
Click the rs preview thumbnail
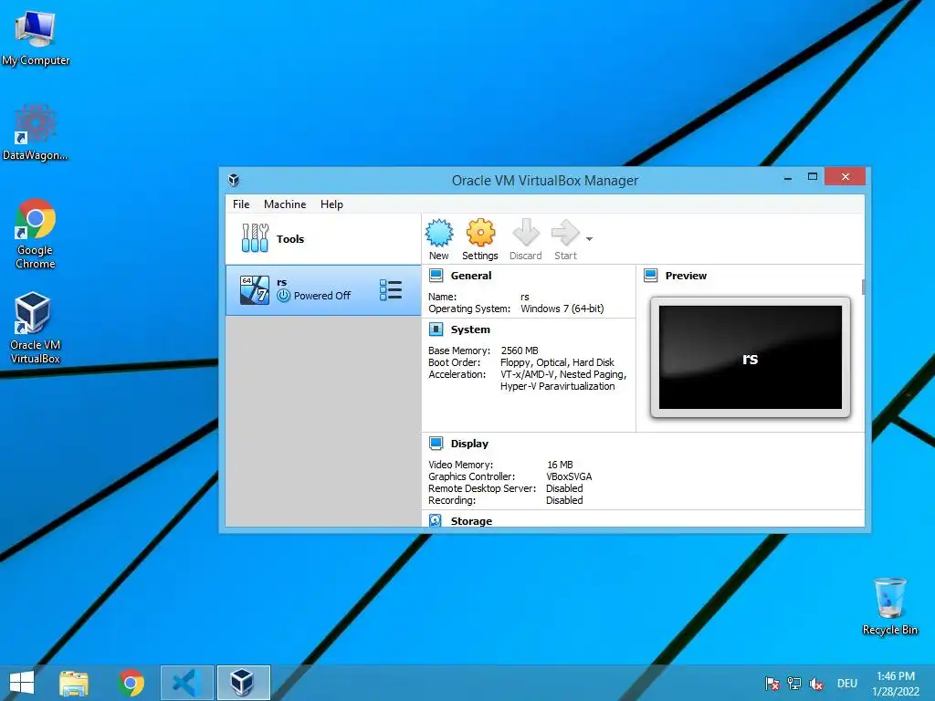[751, 358]
